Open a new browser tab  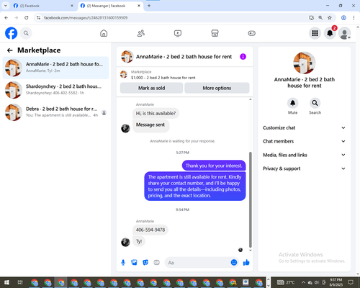149,6
